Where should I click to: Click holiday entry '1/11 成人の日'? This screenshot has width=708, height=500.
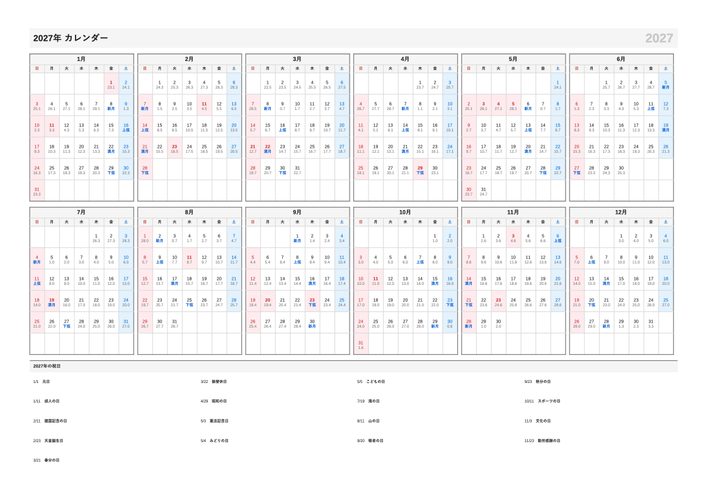(x=46, y=401)
